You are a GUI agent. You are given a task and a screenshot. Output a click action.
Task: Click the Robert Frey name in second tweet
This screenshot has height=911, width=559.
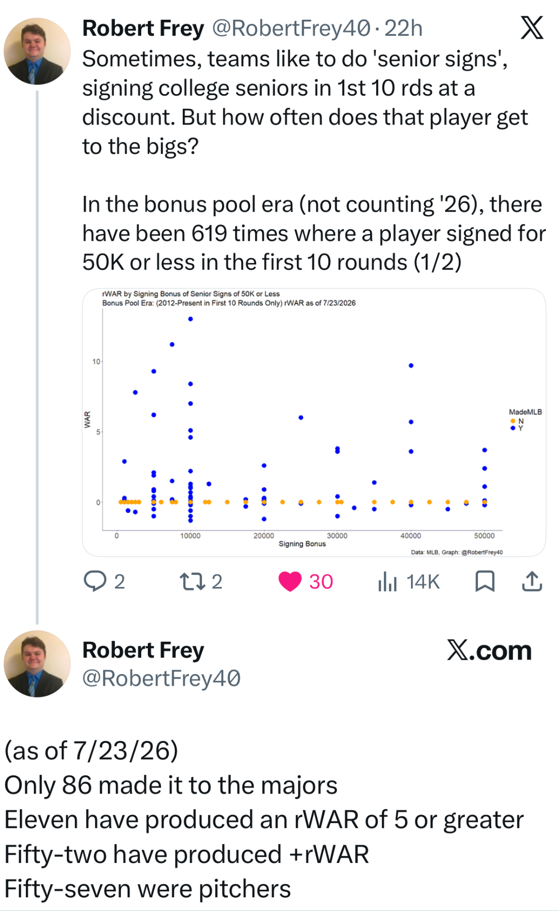[143, 650]
